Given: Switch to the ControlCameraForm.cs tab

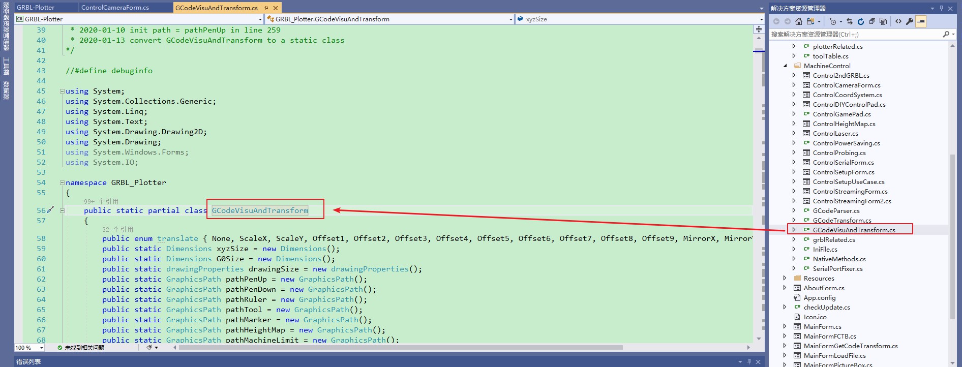Looking at the screenshot, I should pyautogui.click(x=115, y=8).
